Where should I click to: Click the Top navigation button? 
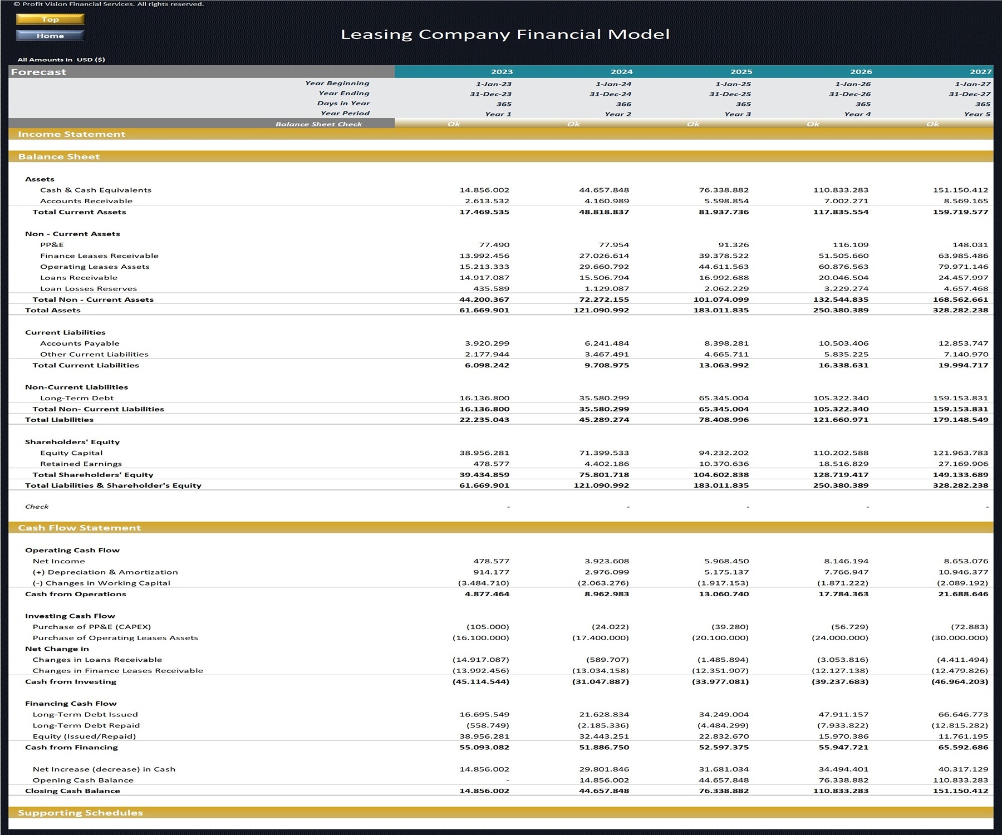point(50,19)
